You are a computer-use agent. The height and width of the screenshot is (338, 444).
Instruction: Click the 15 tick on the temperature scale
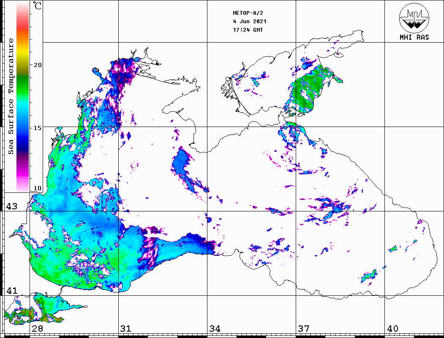click(x=38, y=128)
